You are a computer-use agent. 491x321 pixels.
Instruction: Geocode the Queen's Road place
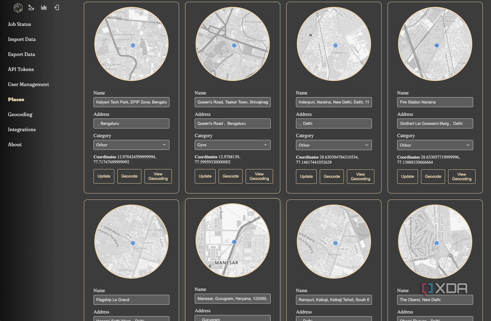231,176
